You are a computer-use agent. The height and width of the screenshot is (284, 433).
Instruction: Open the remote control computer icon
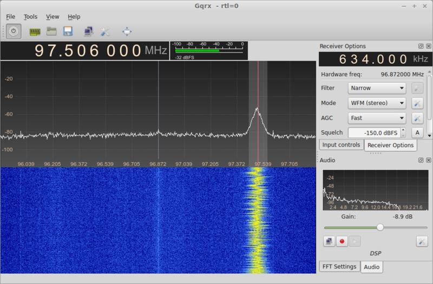[x=89, y=31]
